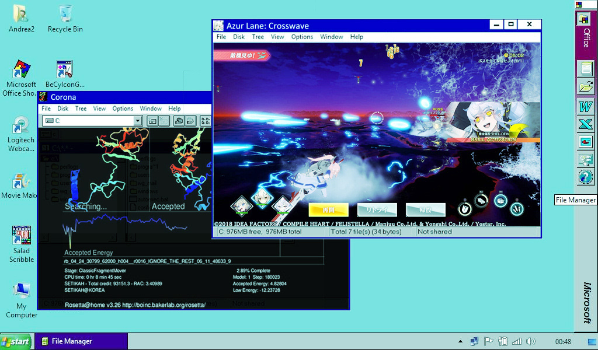Image resolution: width=598 pixels, height=350 pixels.
Task: Open Window menu in Corona window
Action: click(151, 108)
